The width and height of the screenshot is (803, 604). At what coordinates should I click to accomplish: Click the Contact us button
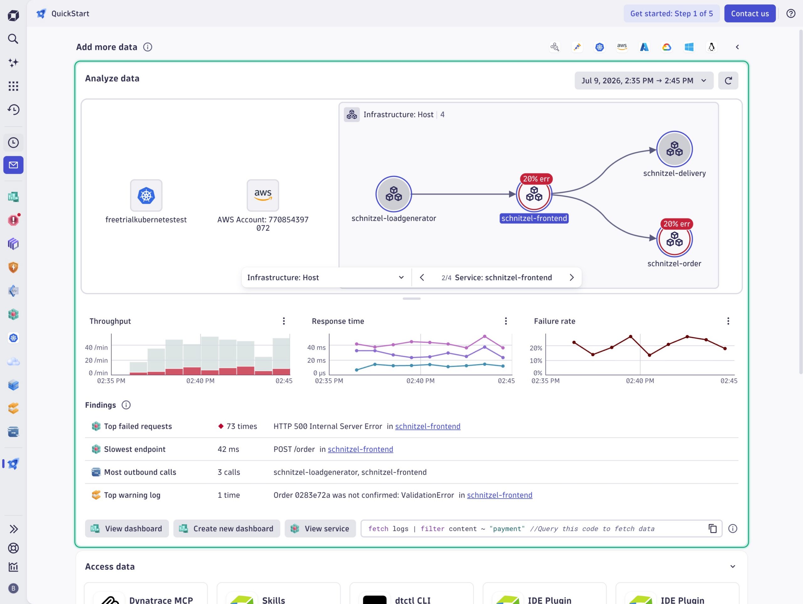(x=750, y=13)
